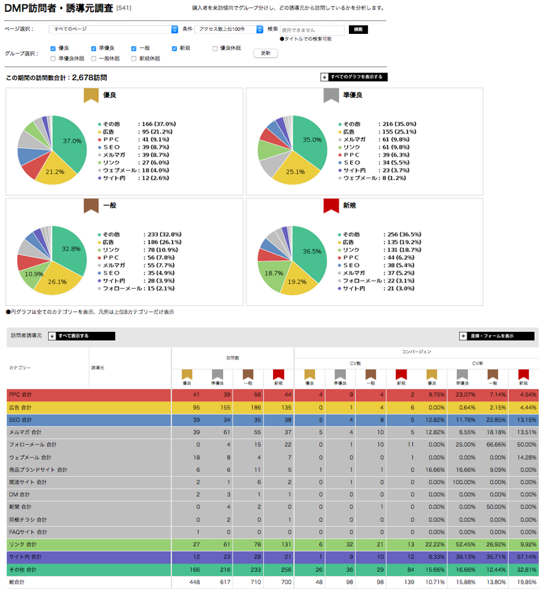Image resolution: width=540 pixels, height=589 pixels.
Task: Click the FAQサイト 合計 row label
Action: pos(28,532)
